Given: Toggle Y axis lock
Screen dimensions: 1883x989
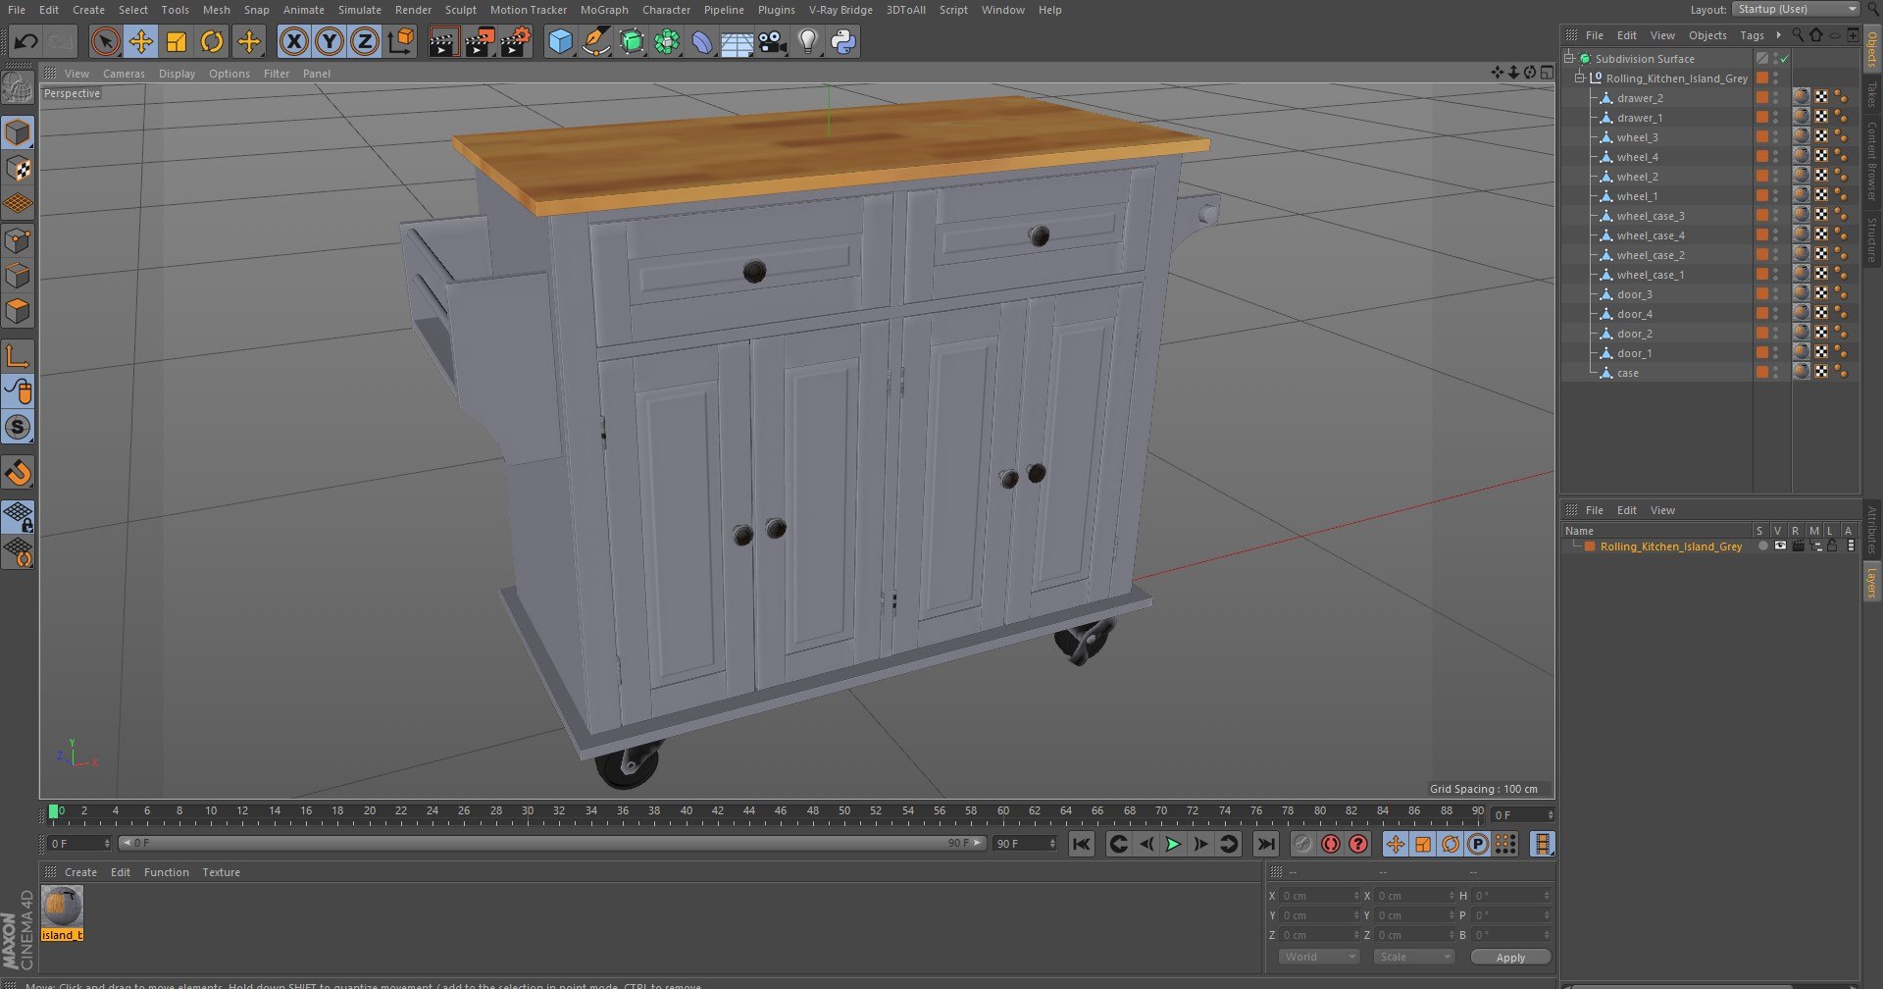Looking at the screenshot, I should (330, 41).
